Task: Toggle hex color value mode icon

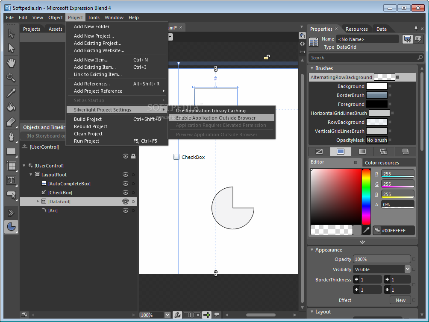Action: [x=377, y=231]
